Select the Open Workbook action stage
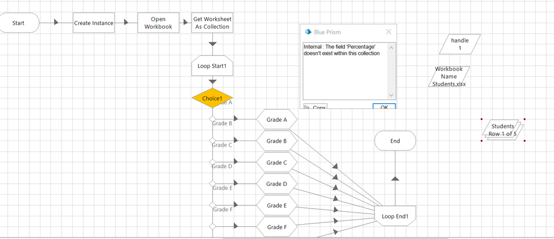554x239 pixels. 158,23
